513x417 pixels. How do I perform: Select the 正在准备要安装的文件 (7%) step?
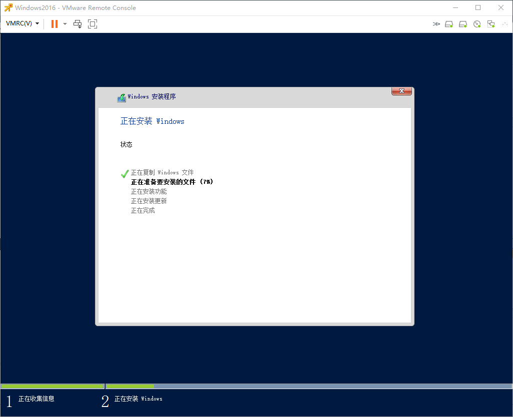[x=172, y=182]
